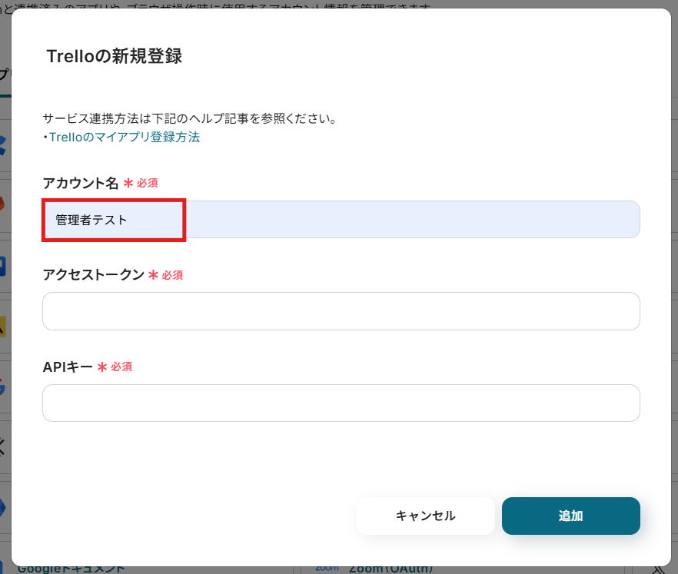
Task: Click the アクセストークン field label
Action: coord(94,274)
